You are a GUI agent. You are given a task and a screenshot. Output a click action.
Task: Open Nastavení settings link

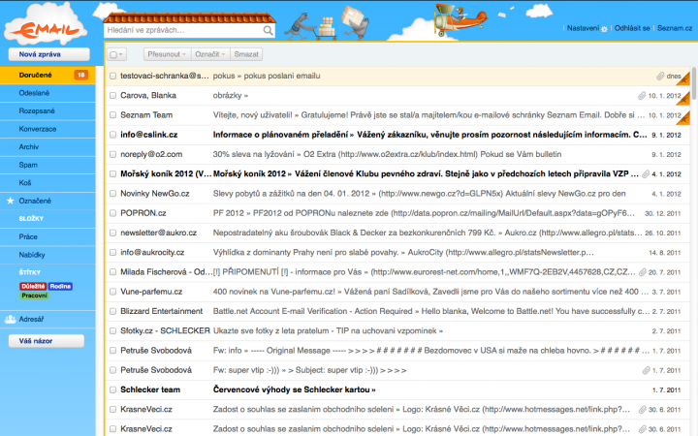(x=583, y=28)
